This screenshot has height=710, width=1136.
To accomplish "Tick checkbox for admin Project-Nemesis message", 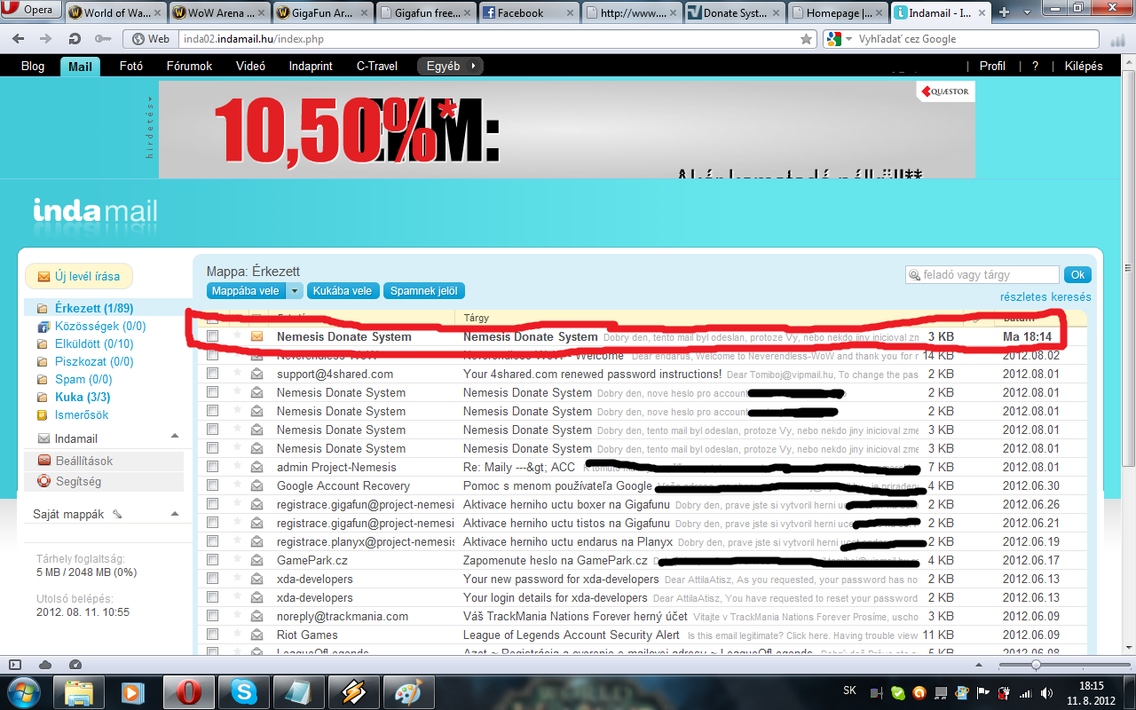I will pyautogui.click(x=212, y=467).
